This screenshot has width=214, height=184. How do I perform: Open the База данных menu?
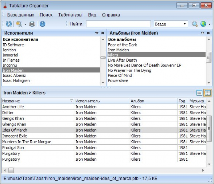coord(21,15)
